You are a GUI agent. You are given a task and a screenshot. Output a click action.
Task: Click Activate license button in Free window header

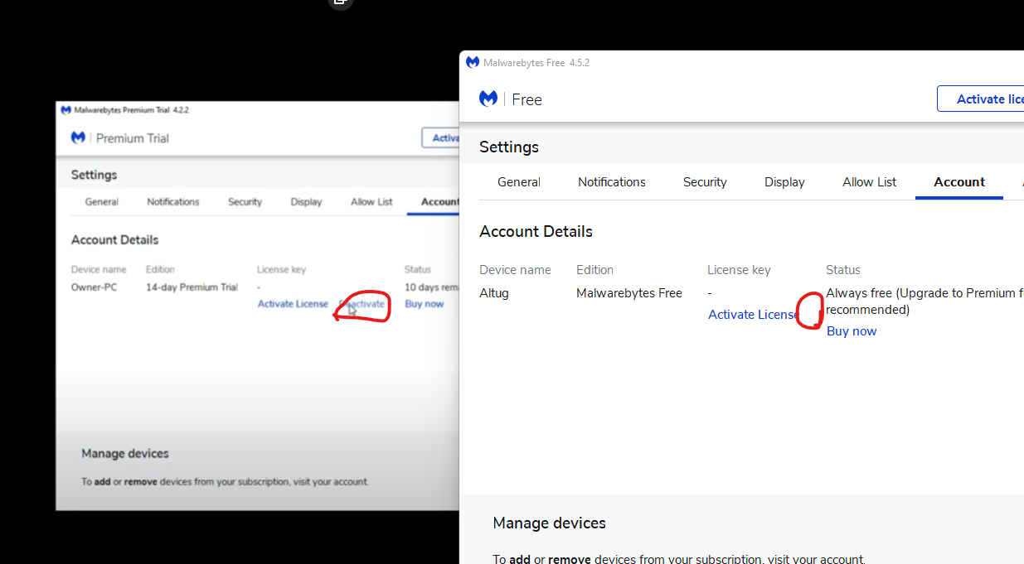(981, 99)
